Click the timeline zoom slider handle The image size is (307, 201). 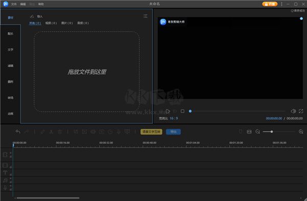point(272,132)
